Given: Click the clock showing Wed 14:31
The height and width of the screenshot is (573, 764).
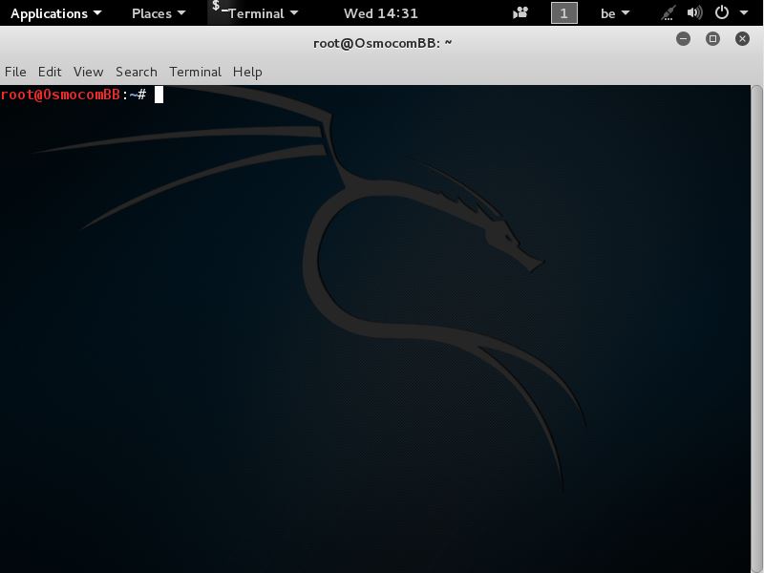Looking at the screenshot, I should (x=380, y=13).
